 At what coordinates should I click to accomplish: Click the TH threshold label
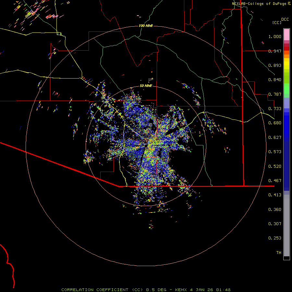tap(279, 253)
